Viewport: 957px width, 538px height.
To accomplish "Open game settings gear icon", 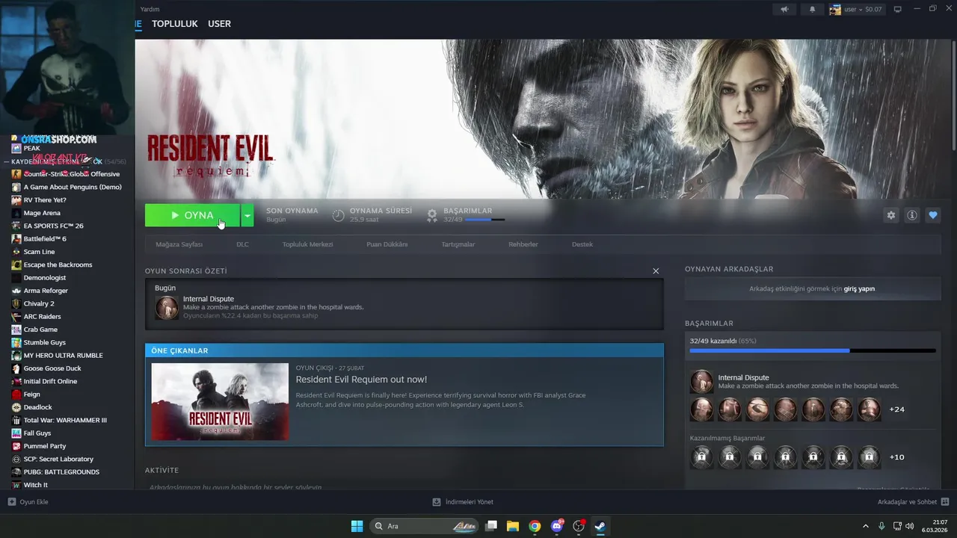I will click(891, 215).
